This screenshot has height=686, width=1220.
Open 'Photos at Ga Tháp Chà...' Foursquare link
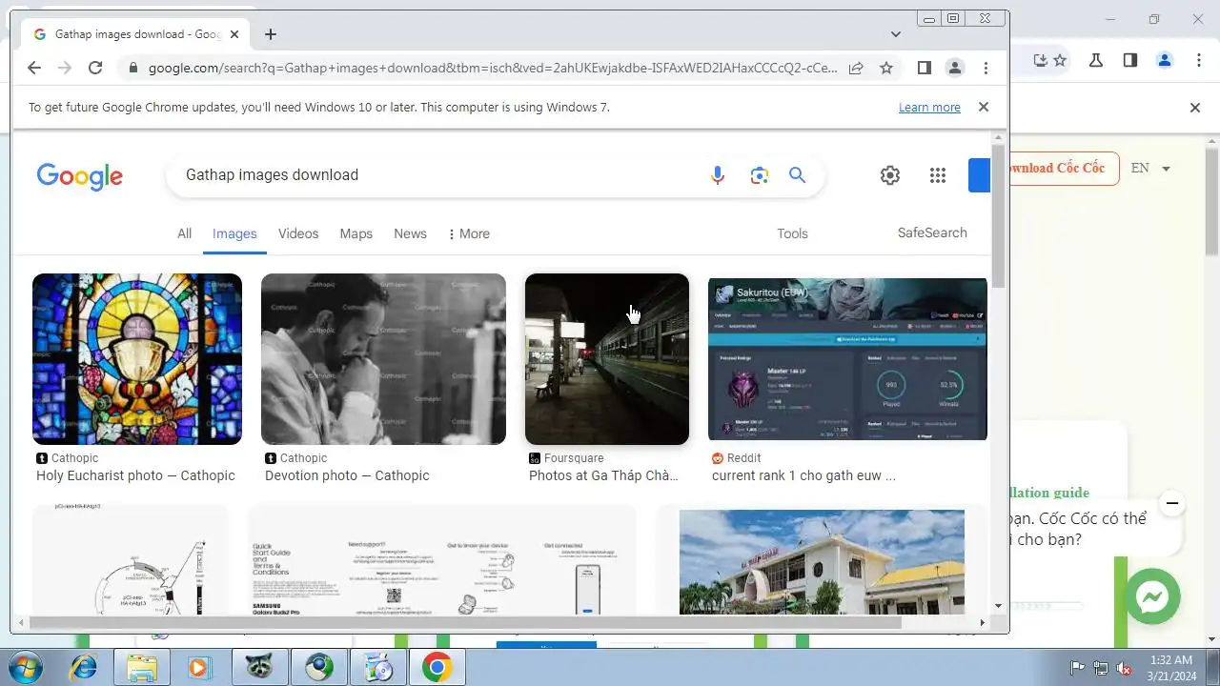pyautogui.click(x=603, y=475)
